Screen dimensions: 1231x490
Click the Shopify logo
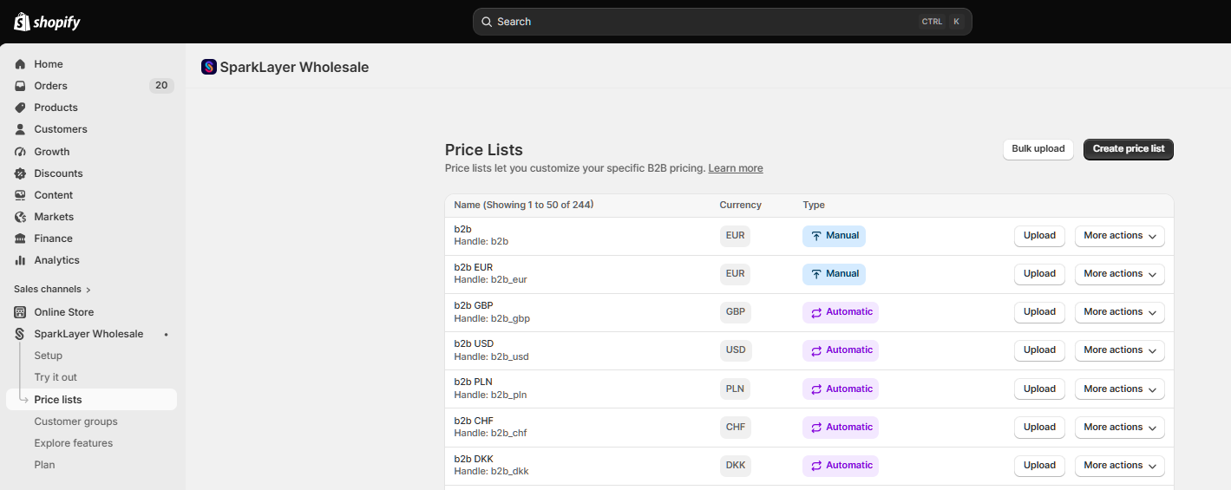(x=47, y=22)
